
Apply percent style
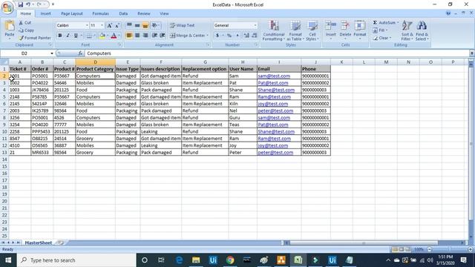[229, 36]
